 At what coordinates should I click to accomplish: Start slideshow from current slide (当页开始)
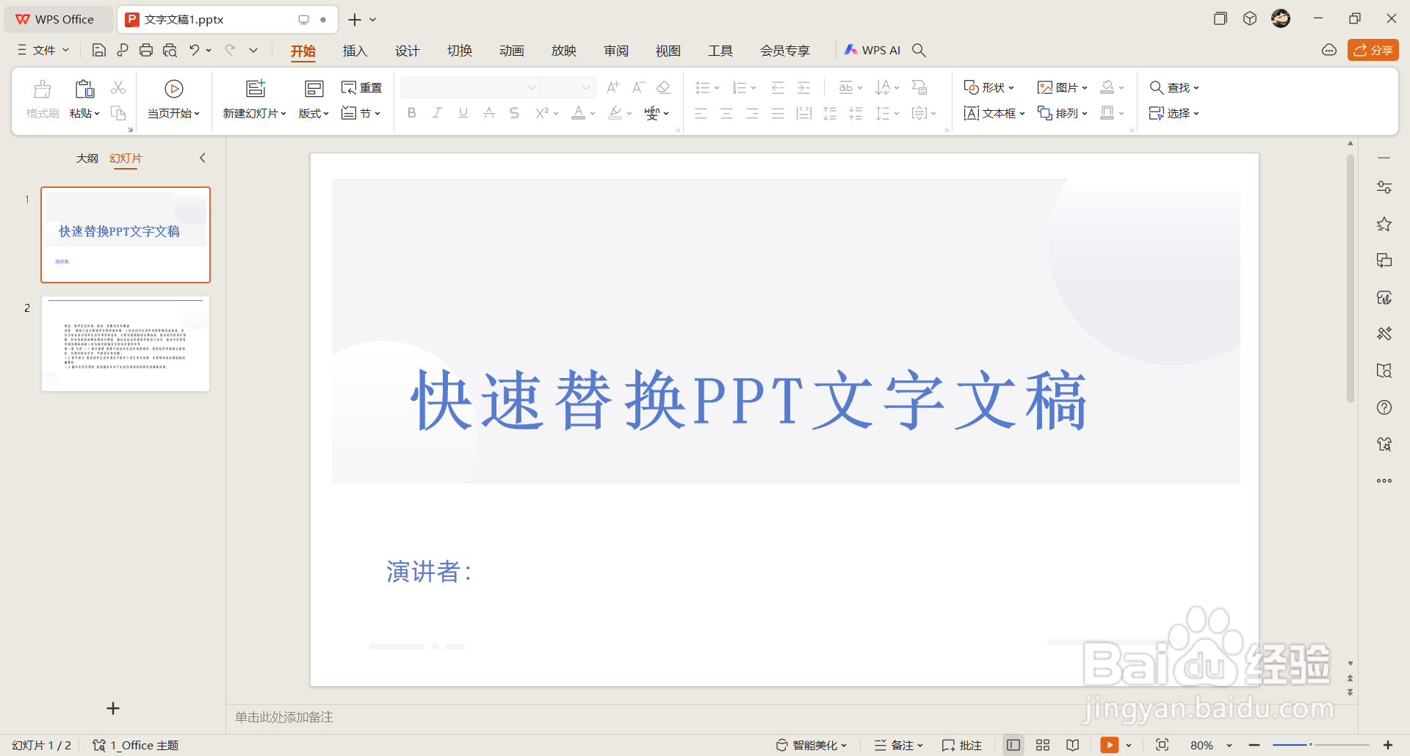click(x=173, y=98)
